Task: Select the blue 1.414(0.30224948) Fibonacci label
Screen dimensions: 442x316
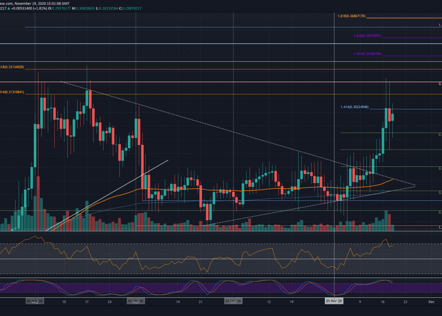Action: pyautogui.click(x=354, y=107)
